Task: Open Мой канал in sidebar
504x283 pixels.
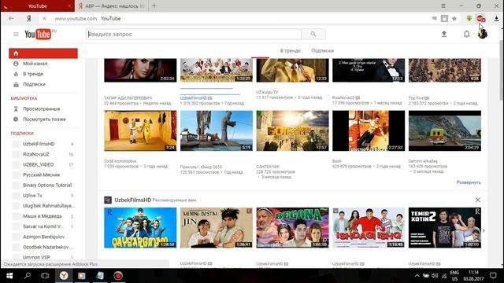Action: pyautogui.click(x=35, y=64)
